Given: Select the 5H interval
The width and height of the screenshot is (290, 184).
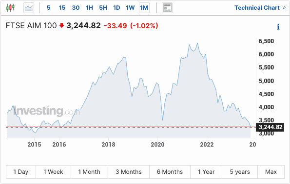Looking at the screenshot, I should pos(103,8).
